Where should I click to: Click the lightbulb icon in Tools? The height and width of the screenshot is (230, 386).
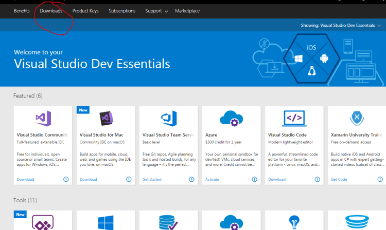294,222
